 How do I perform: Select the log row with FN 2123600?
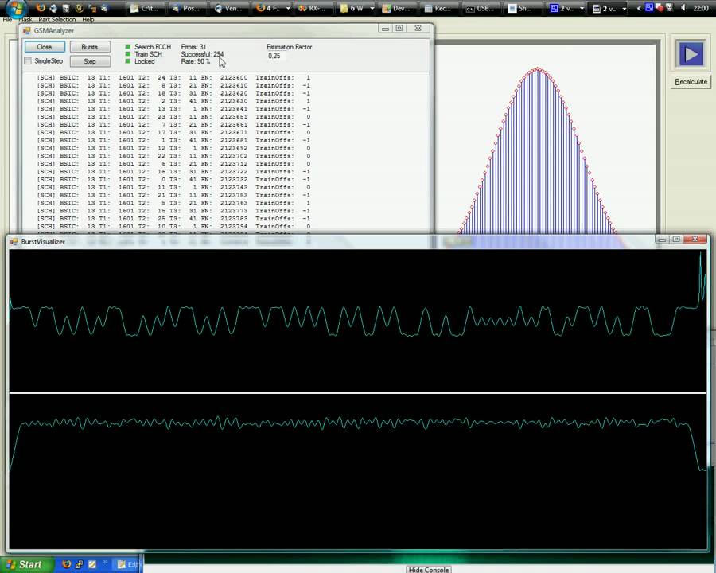(173, 78)
